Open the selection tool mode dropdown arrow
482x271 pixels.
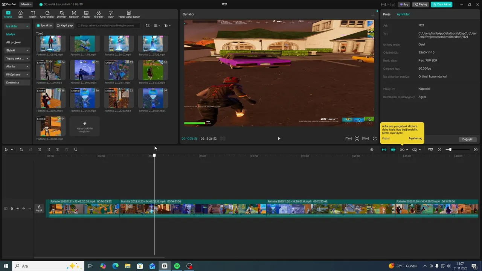(12, 150)
